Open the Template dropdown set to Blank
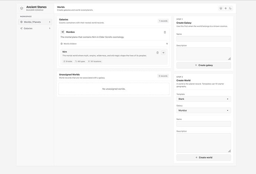 (x=204, y=99)
